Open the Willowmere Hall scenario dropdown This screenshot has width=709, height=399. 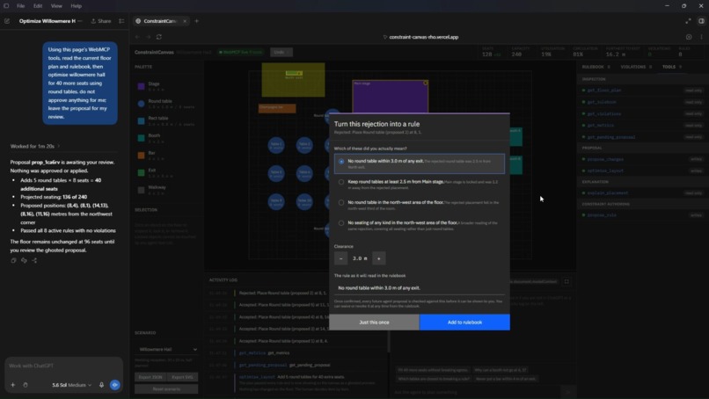(166, 349)
